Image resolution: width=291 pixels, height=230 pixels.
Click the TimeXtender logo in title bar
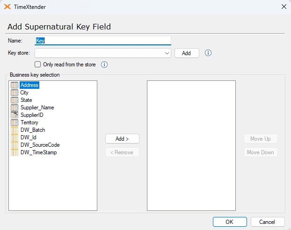pos(7,7)
